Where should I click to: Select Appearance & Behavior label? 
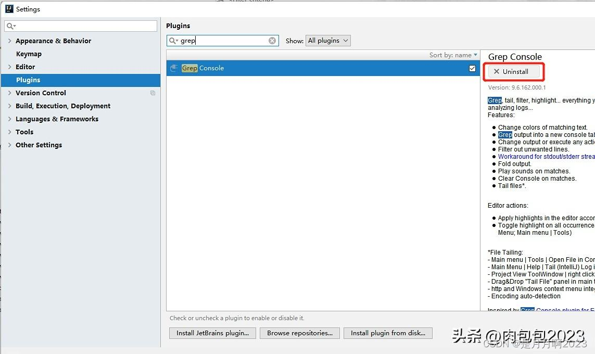click(x=53, y=41)
